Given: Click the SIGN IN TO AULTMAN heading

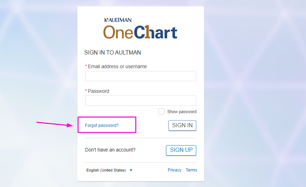Looking at the screenshot, I should tap(113, 52).
